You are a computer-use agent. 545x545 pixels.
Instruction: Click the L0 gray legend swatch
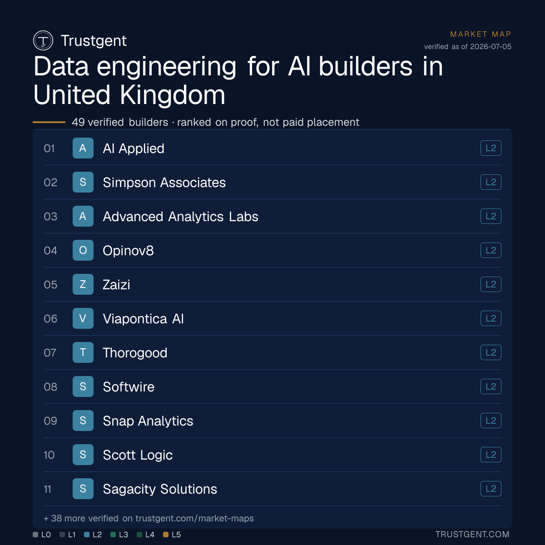pos(35,535)
